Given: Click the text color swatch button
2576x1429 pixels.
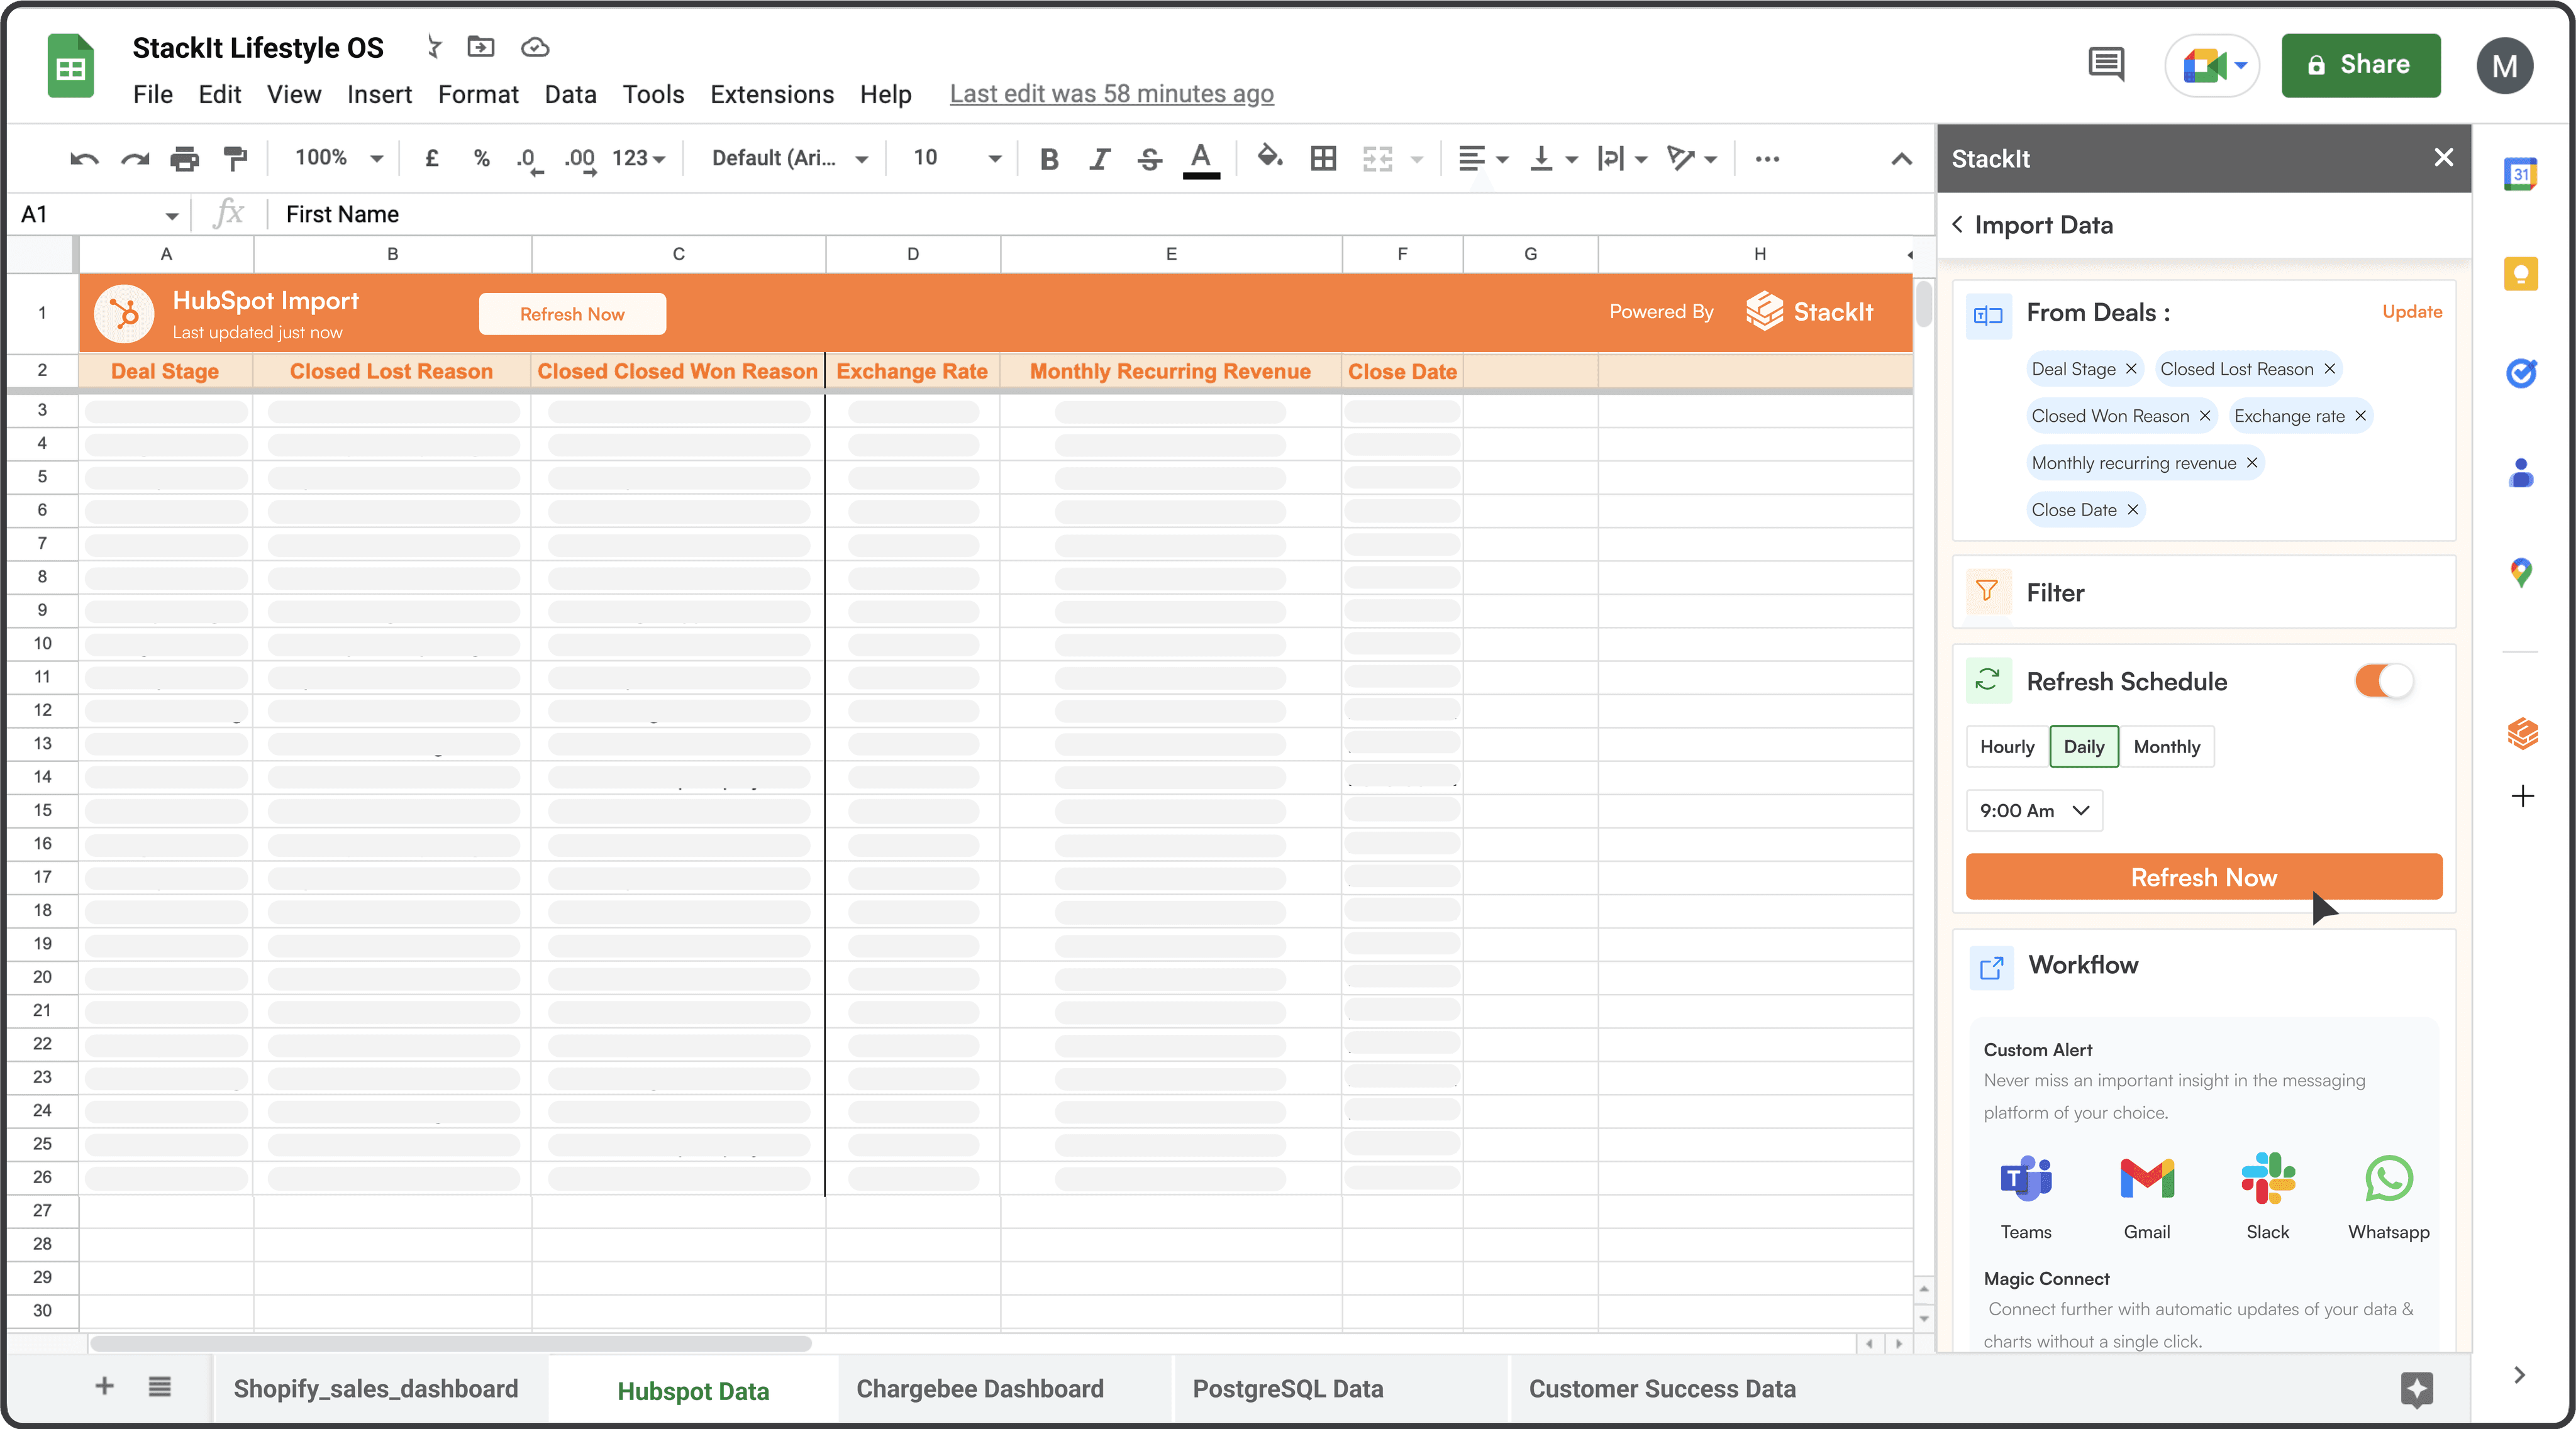Looking at the screenshot, I should (1200, 158).
